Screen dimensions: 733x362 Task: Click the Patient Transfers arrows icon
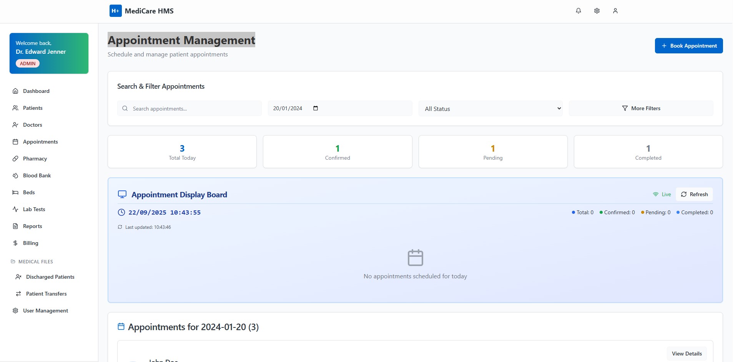click(18, 294)
